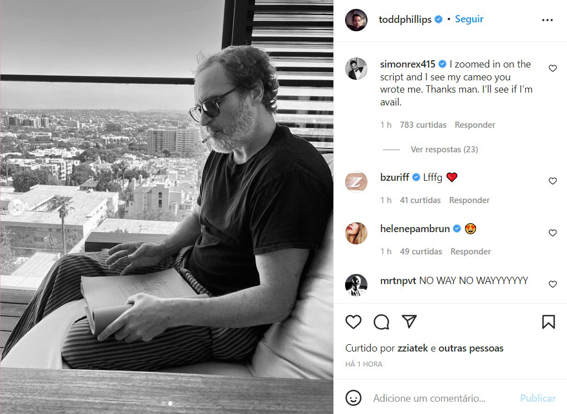Focus the Adicione um comentário field
Viewport: 567px width, 414px height.
coord(429,398)
